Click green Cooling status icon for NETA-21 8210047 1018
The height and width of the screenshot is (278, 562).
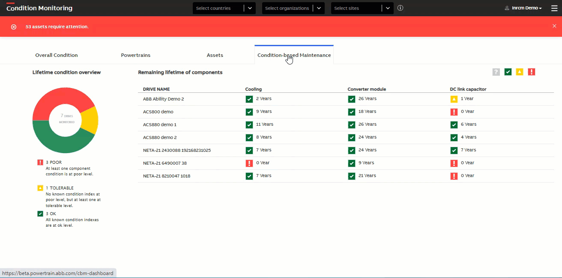249,176
